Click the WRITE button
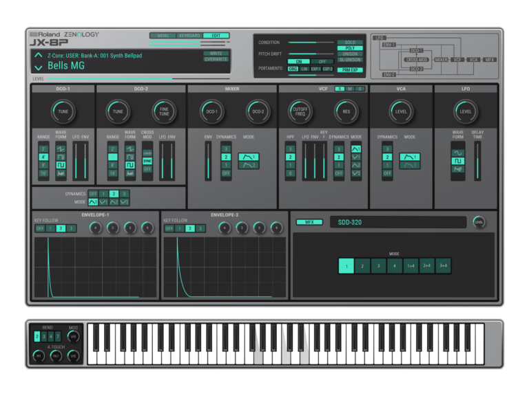 [216, 54]
